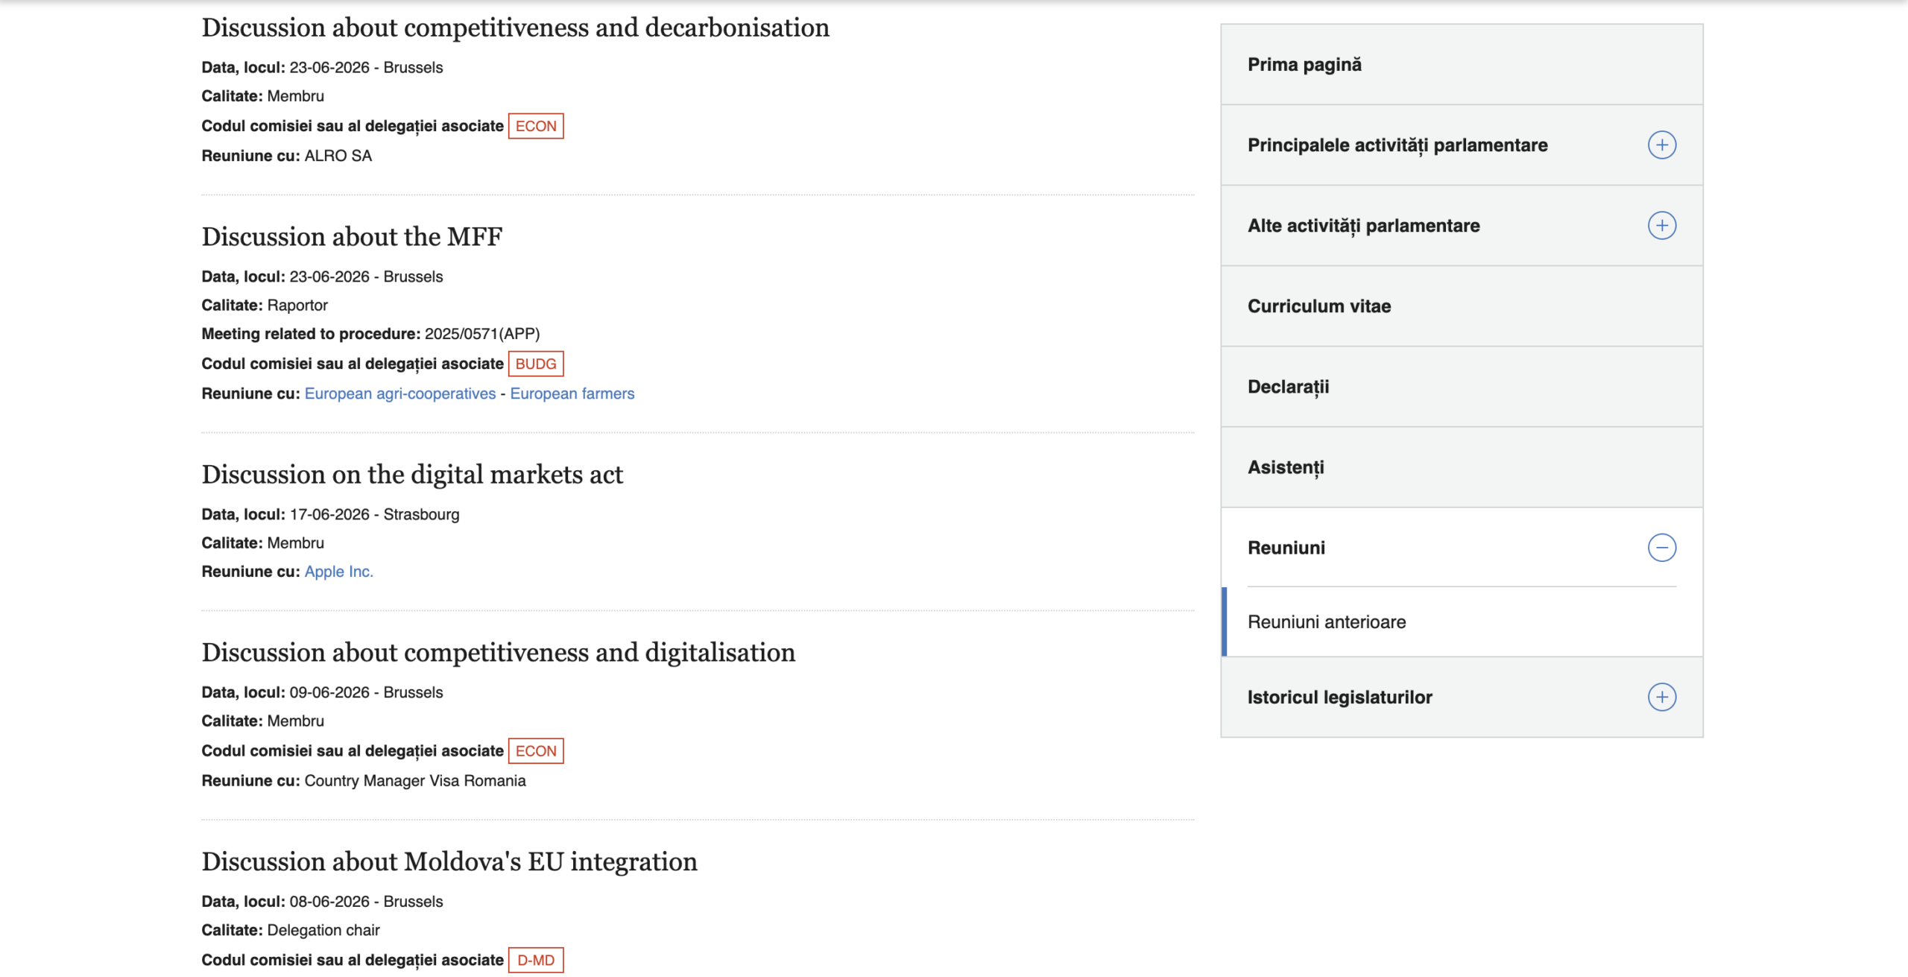
Task: Open the Curriculum vitae menu item
Action: pos(1461,306)
